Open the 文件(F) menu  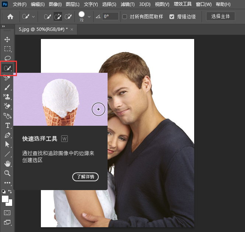click(x=20, y=4)
